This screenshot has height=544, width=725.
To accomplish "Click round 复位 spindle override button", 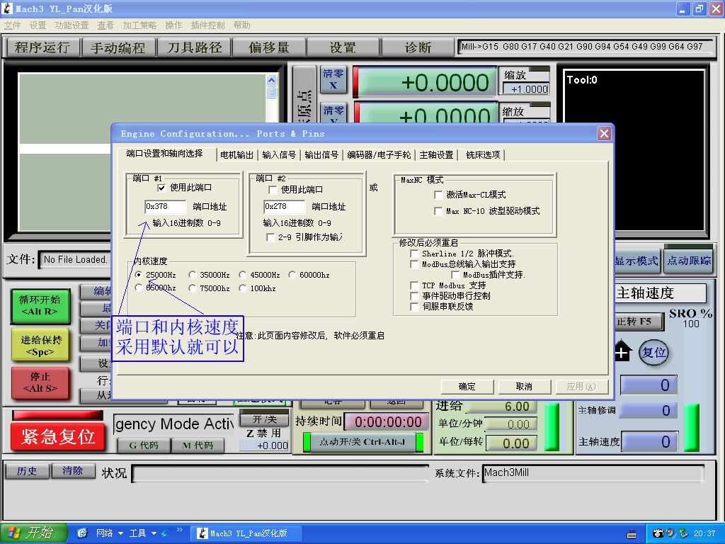I will 653,353.
